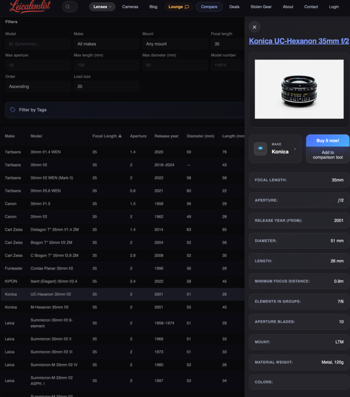This screenshot has height=397, width=350.
Task: Open the Konica UC-Hexanon 35mm link
Action: tap(298, 41)
